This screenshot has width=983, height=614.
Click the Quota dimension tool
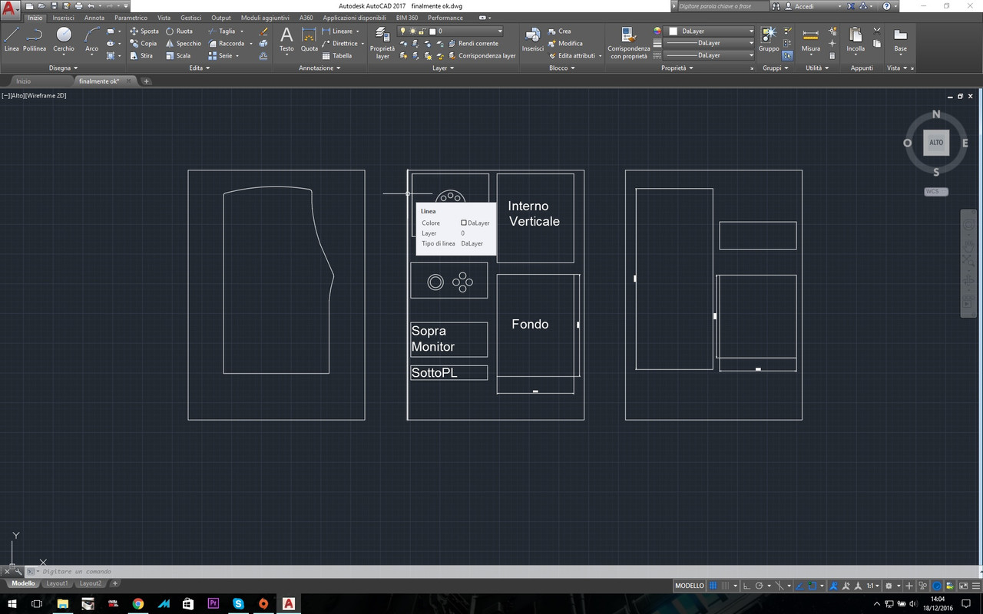click(x=309, y=40)
